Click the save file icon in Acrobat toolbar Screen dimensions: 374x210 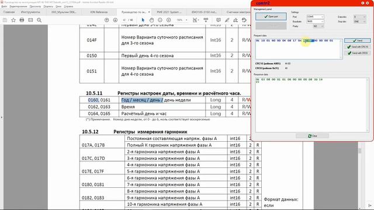tap(5, 20)
